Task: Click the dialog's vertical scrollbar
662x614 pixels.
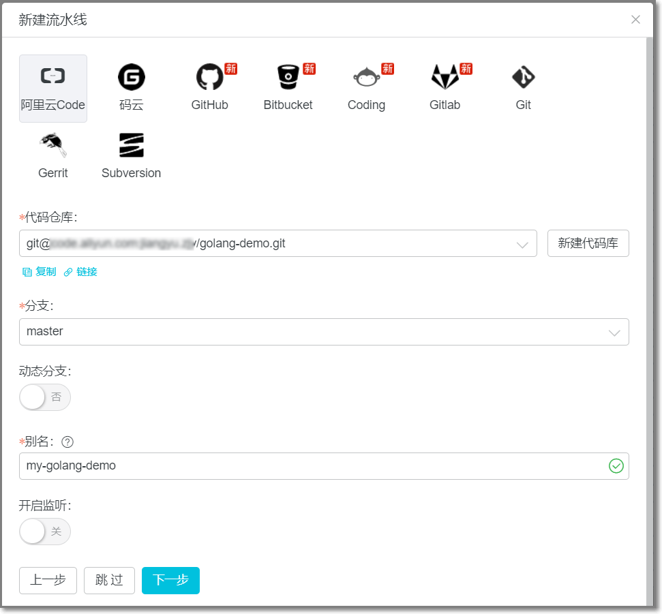Action: pos(649,321)
